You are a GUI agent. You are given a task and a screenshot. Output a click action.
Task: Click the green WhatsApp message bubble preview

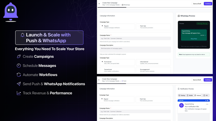point(194,35)
